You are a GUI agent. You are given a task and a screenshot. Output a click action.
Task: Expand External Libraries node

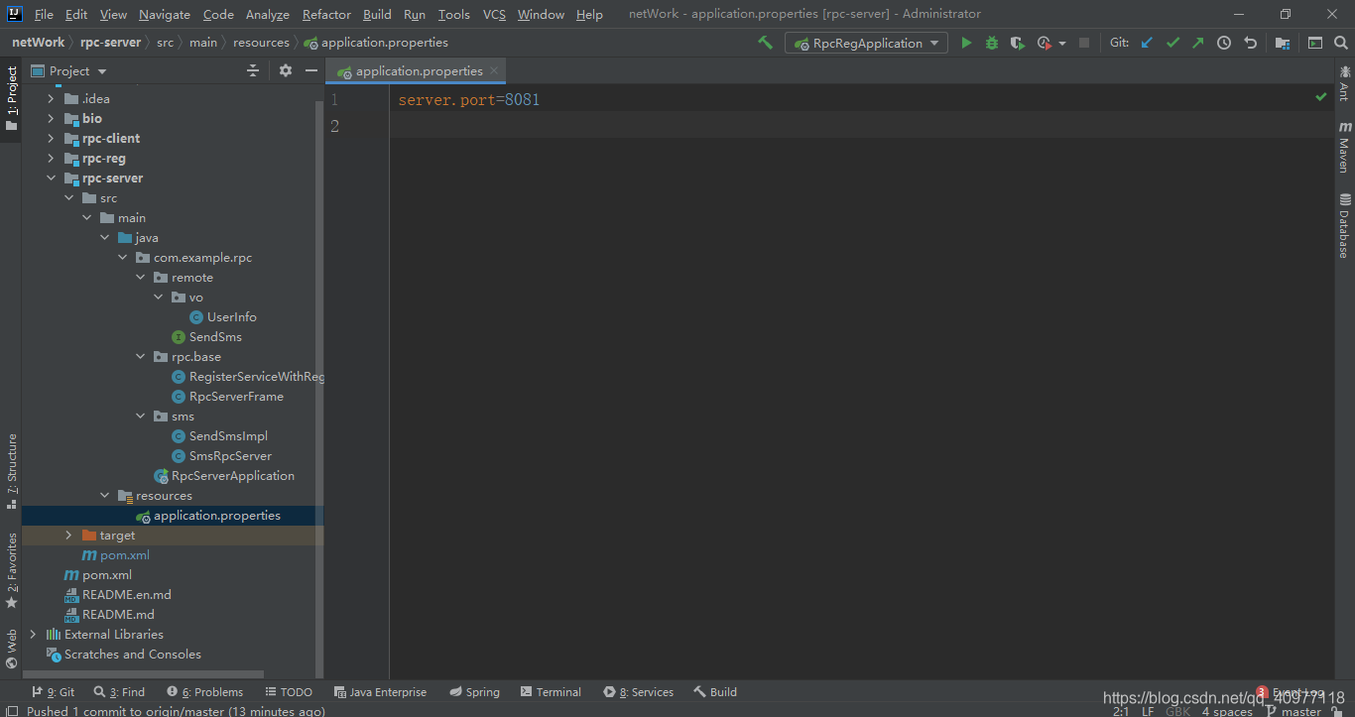point(33,634)
